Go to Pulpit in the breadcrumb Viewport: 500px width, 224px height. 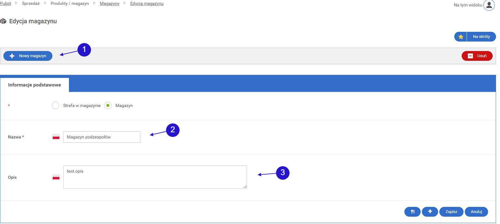click(6, 3)
